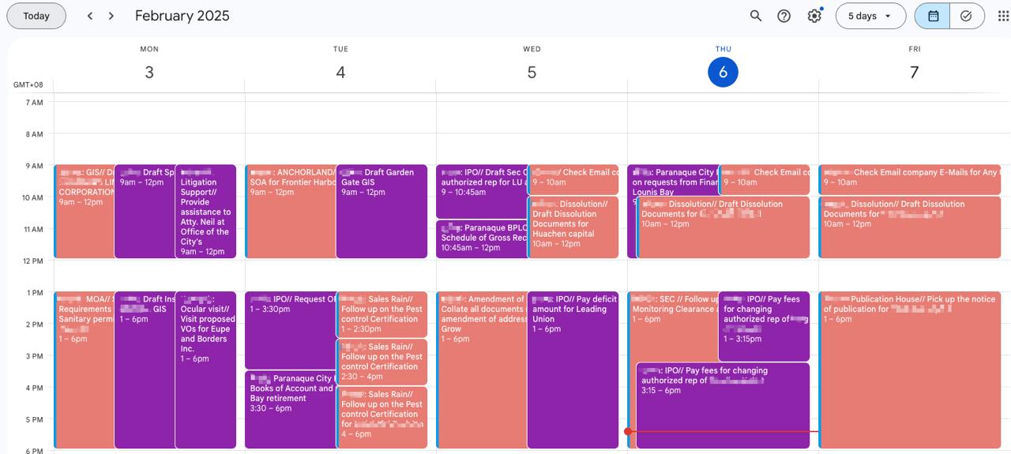
Task: Click the February 2025 title
Action: pyautogui.click(x=182, y=16)
